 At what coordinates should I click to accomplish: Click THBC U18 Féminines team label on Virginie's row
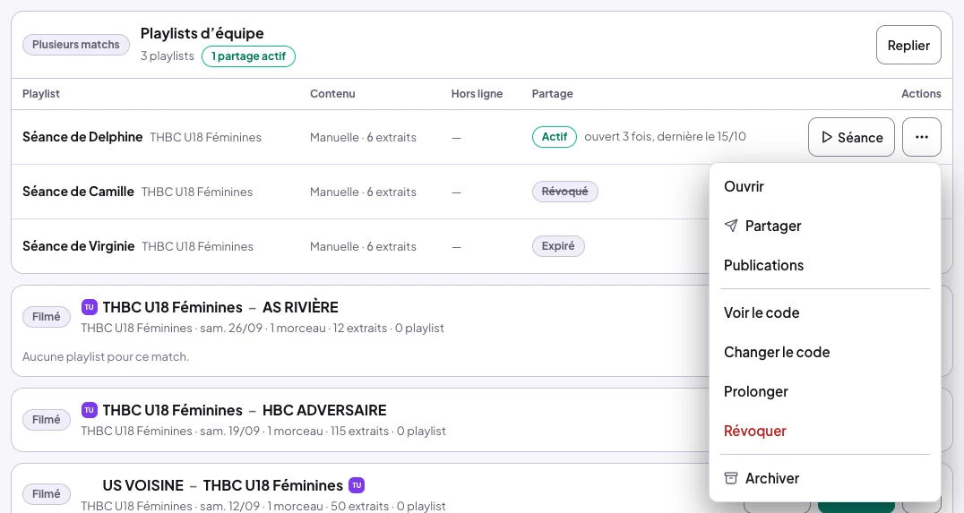click(197, 247)
